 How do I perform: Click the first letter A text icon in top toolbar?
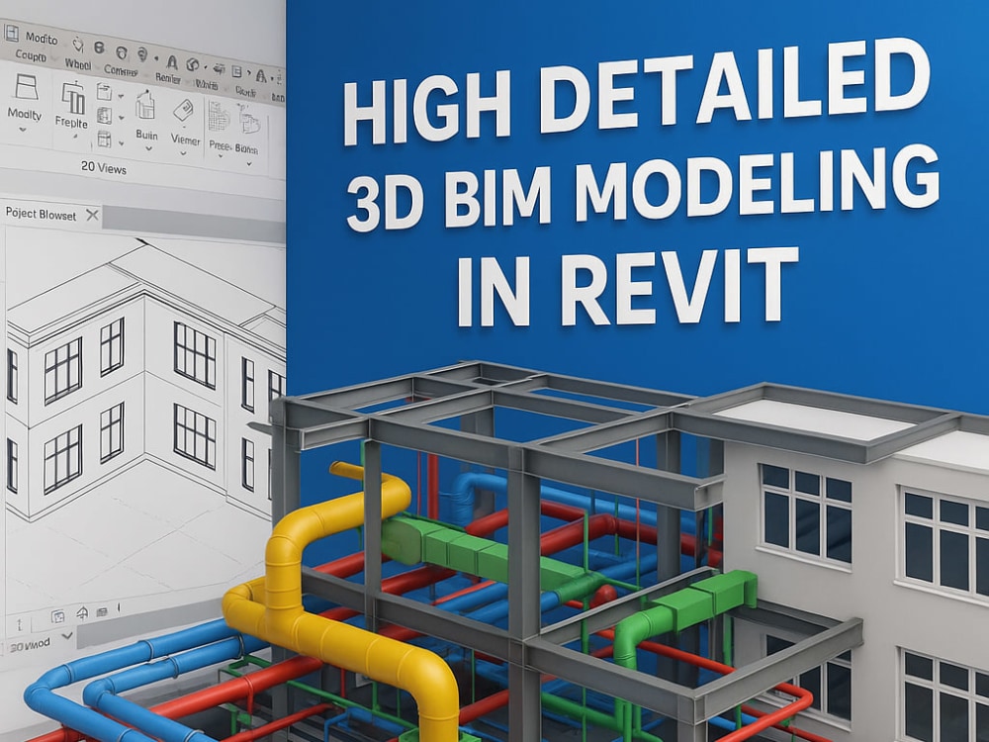171,61
